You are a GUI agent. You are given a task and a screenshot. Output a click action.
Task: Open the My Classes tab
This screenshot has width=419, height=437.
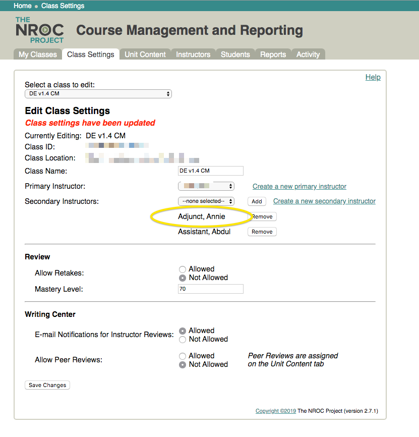point(38,54)
